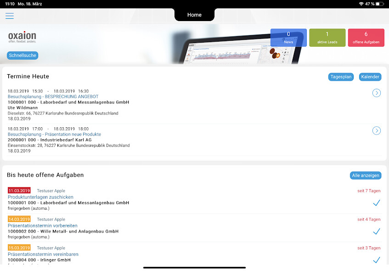The image size is (389, 271).
Task: Open the green aktive Leads tile
Action: coord(327,38)
